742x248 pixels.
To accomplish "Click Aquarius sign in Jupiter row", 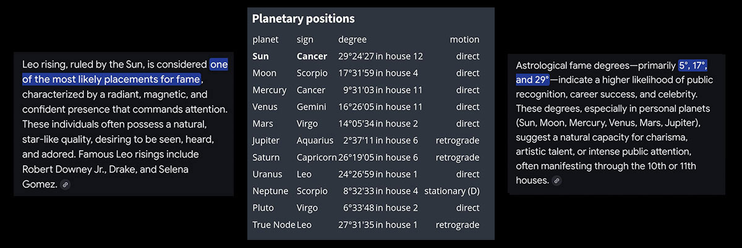I will click(315, 140).
